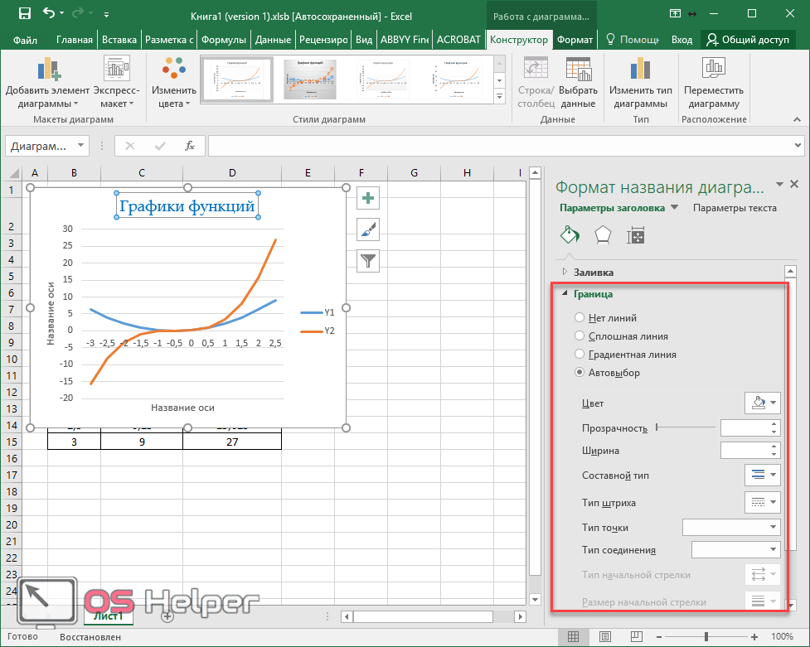Viewport: 810px width, 647px height.
Task: Expand the Заливка section
Action: pyautogui.click(x=593, y=272)
